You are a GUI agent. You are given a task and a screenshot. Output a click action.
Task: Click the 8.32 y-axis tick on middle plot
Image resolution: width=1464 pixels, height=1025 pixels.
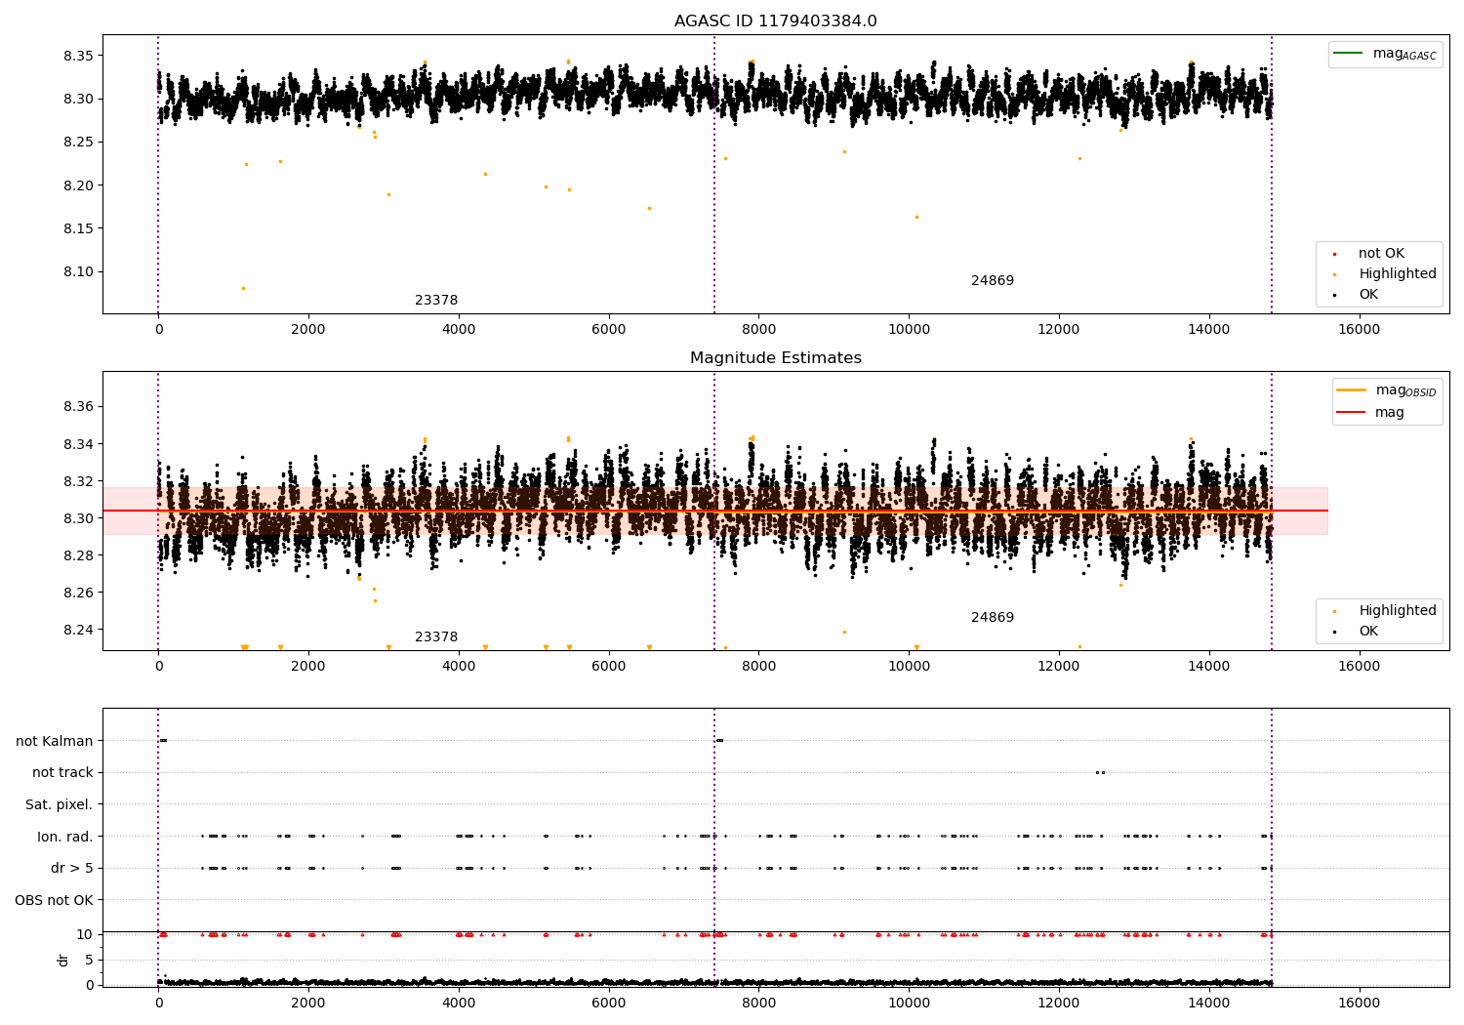(x=79, y=481)
